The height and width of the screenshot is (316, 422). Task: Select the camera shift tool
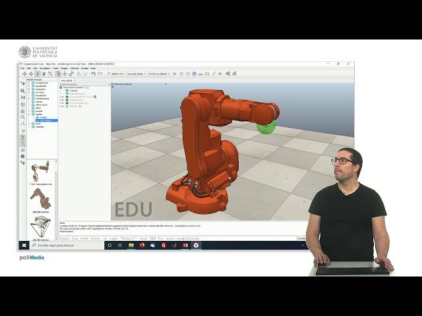pyautogui.click(x=38, y=74)
